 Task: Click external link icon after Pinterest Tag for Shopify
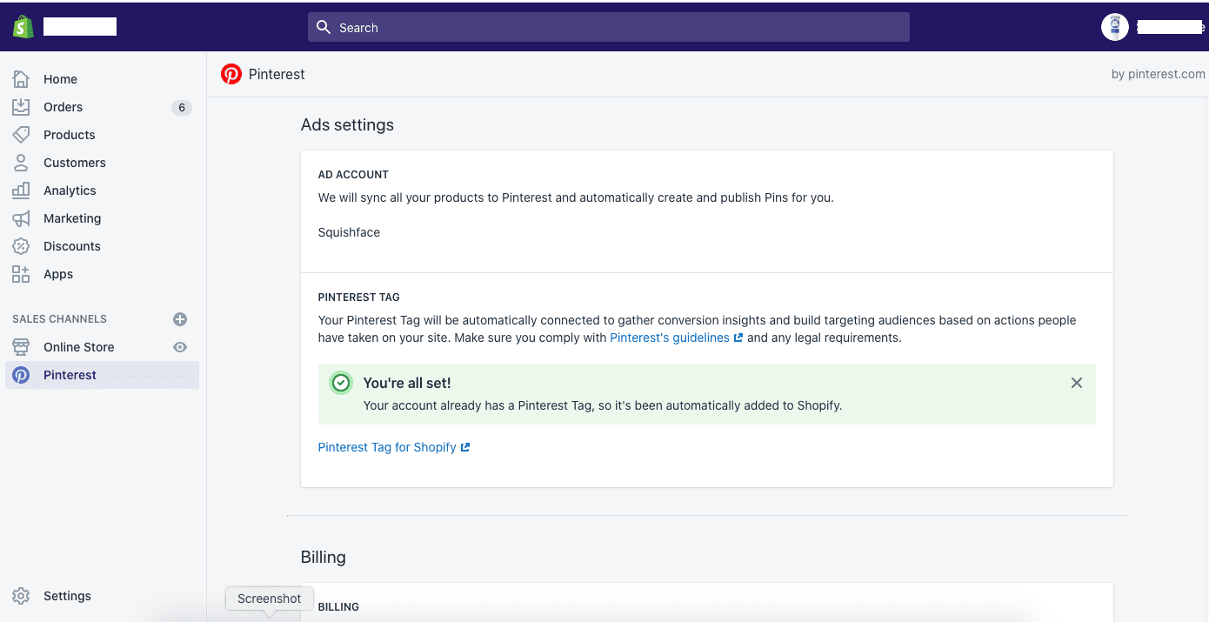click(465, 448)
